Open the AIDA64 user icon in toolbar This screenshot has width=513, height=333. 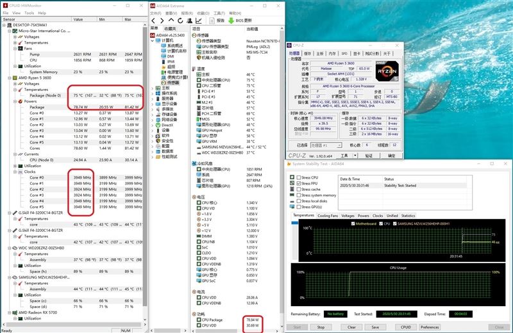(x=189, y=20)
